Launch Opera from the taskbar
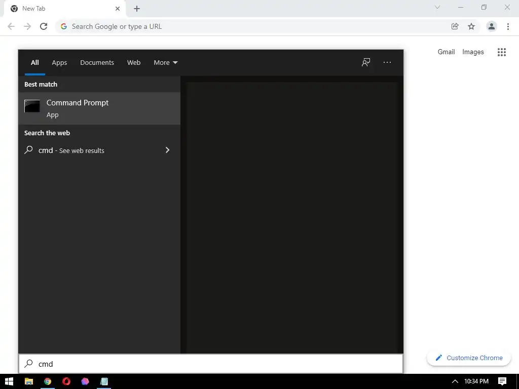This screenshot has height=389, width=519. click(66, 381)
